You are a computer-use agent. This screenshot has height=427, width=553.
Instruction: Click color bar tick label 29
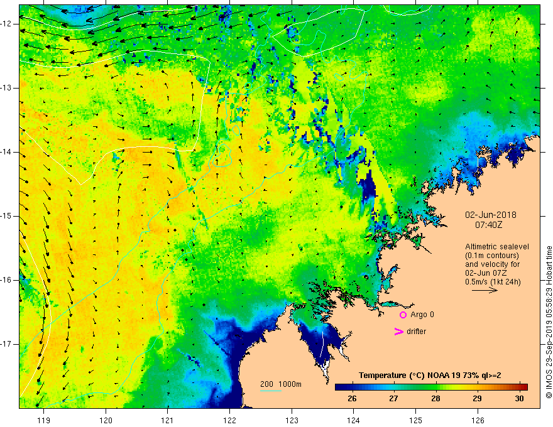coord(477,399)
